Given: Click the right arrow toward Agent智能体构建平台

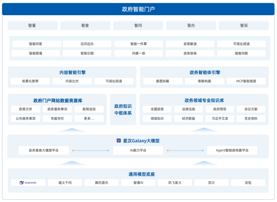Looking at the screenshot, I should (185, 150).
